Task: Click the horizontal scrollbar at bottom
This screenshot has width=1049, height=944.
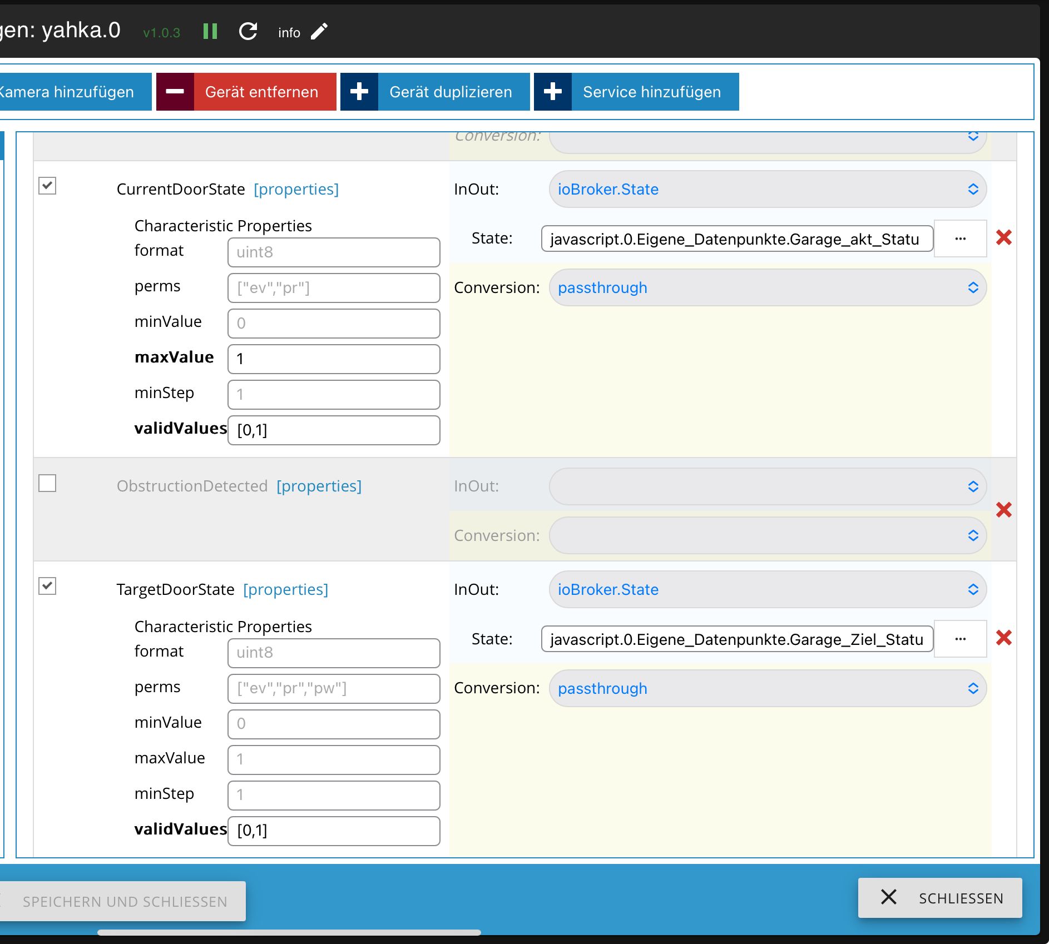Action: coord(289,932)
